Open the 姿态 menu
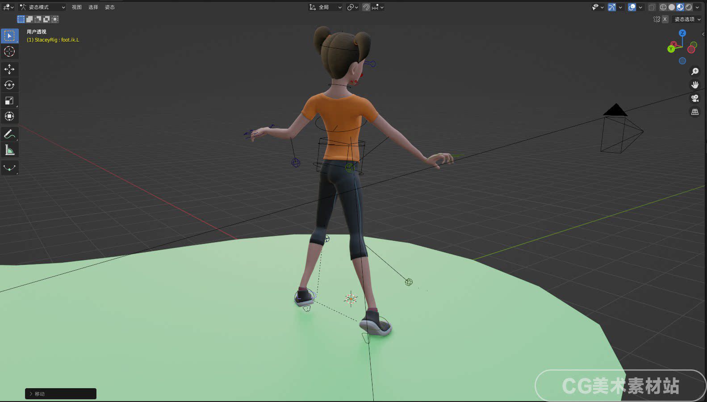 (x=110, y=7)
